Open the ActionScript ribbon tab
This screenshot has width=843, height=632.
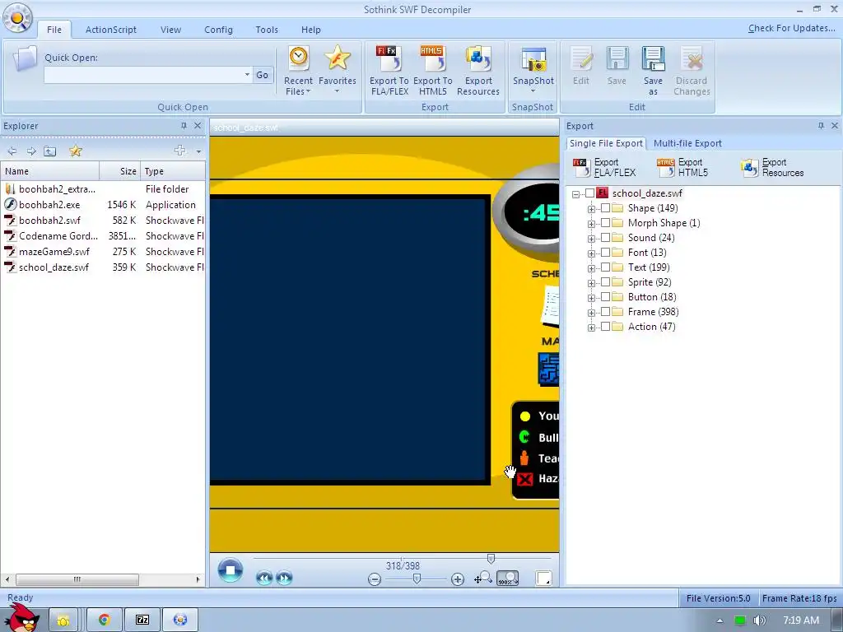(x=111, y=30)
